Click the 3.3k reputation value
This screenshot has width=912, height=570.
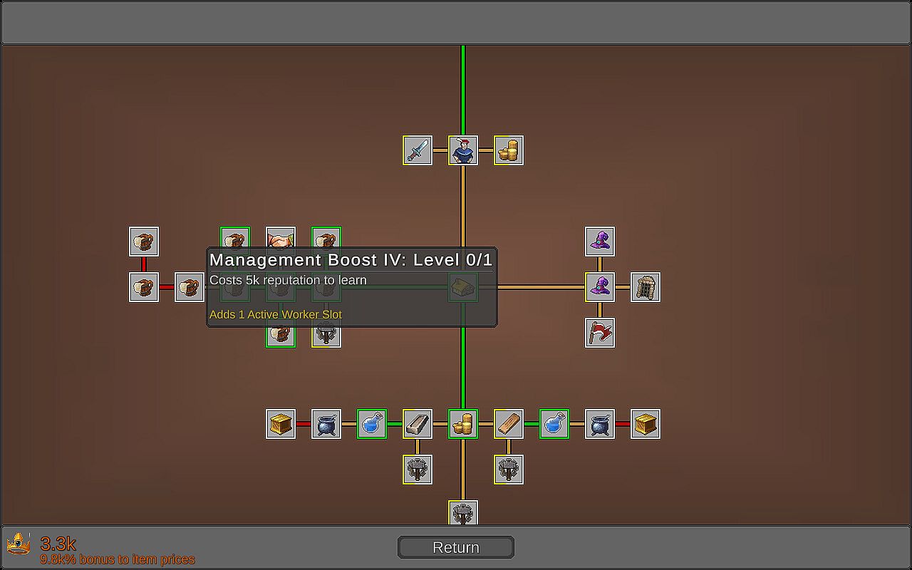coord(58,544)
